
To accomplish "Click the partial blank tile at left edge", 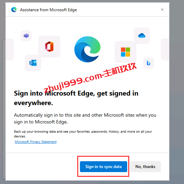I will 10,49.
